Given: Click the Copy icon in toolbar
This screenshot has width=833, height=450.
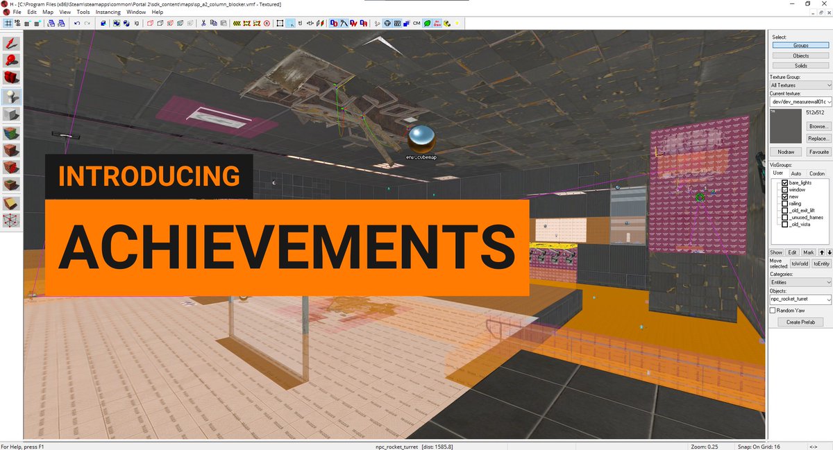Looking at the screenshot, I should 213,23.
